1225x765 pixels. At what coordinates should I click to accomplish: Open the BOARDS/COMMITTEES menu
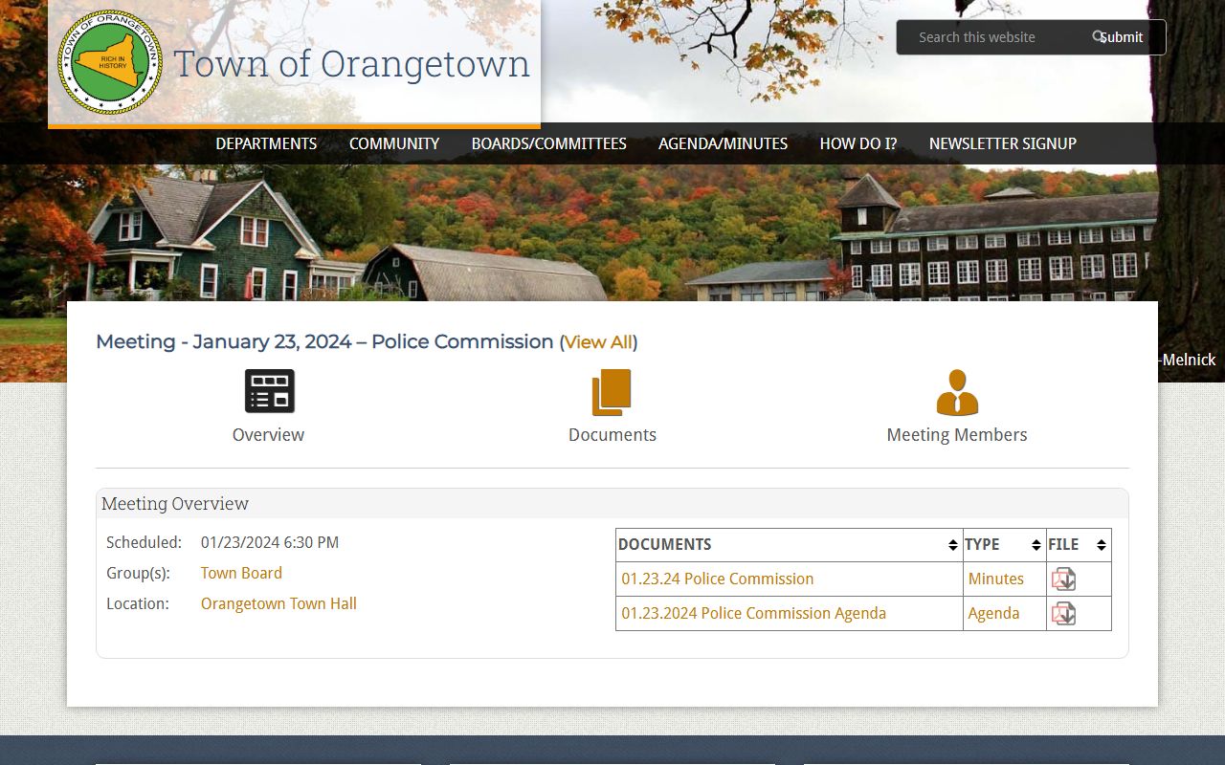[x=548, y=143]
